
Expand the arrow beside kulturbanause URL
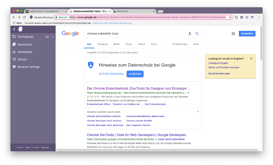click(188, 93)
